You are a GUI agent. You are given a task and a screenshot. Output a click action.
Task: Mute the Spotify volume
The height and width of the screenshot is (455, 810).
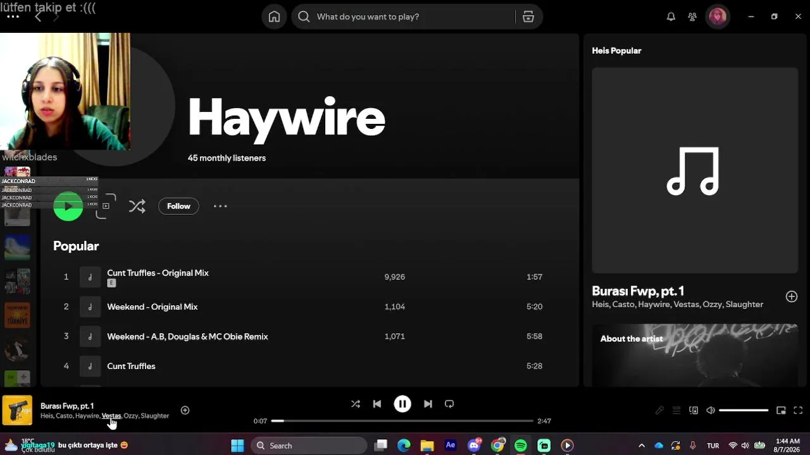[711, 410]
